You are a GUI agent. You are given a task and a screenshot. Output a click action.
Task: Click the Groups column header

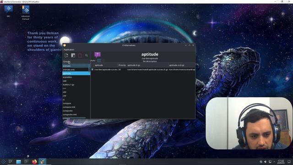(x=76, y=61)
